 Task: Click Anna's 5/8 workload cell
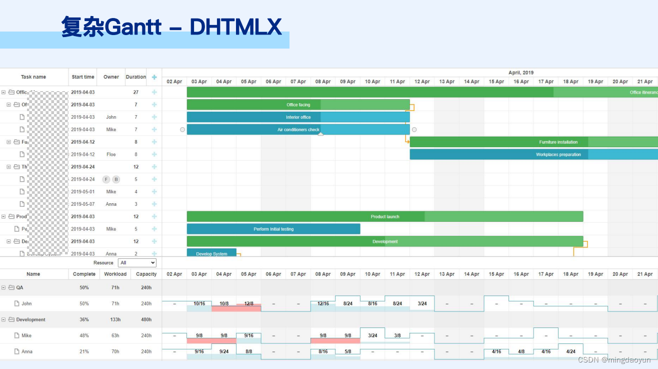coord(348,351)
